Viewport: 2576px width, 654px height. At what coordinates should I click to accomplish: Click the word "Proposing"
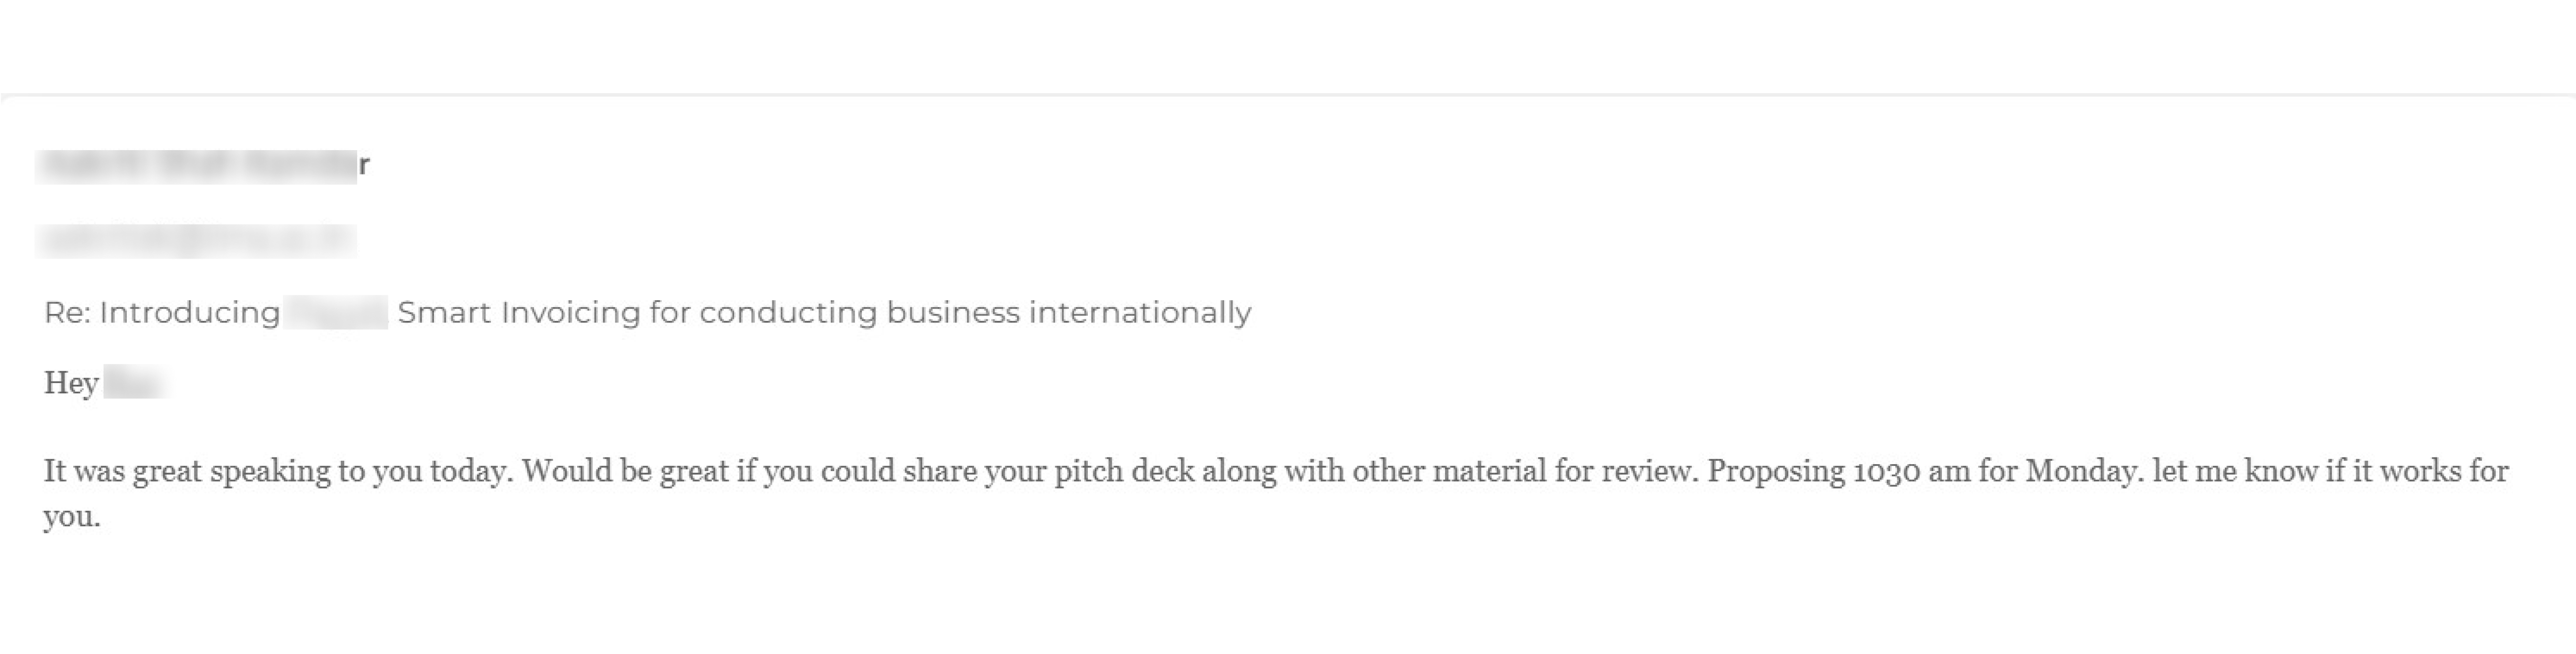pyautogui.click(x=1775, y=471)
